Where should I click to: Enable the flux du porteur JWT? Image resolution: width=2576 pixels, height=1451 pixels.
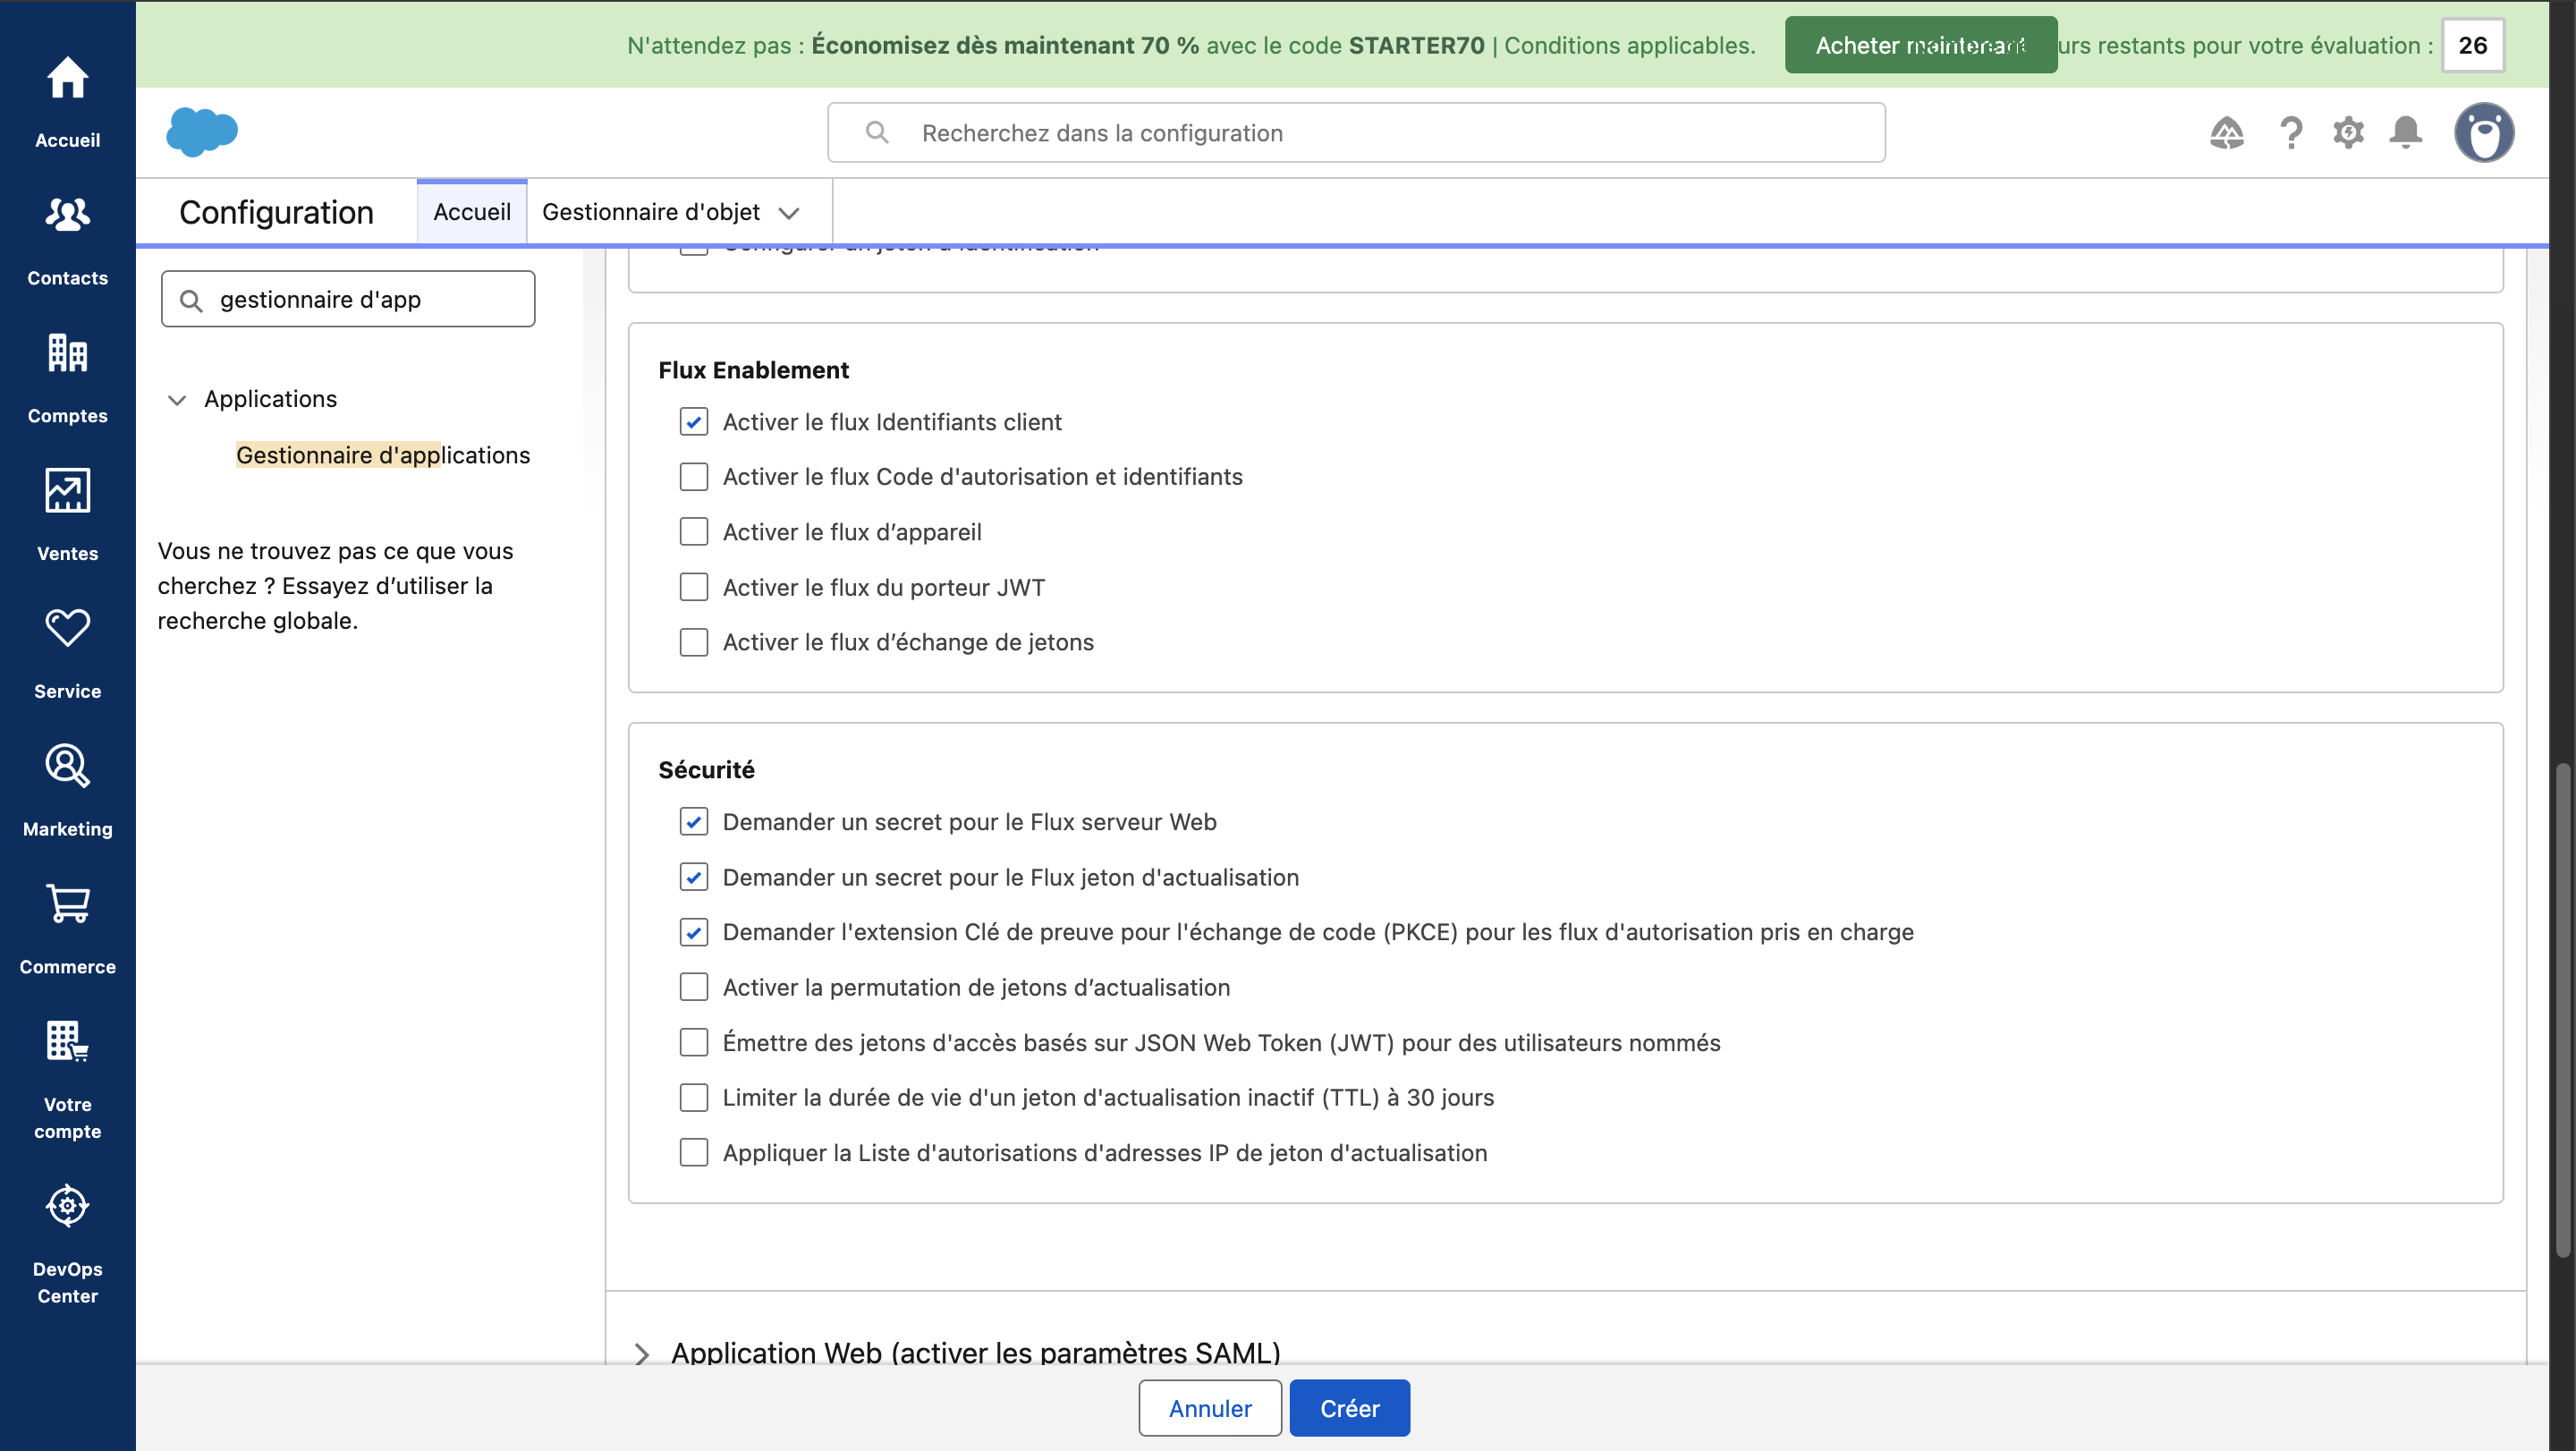click(x=693, y=587)
